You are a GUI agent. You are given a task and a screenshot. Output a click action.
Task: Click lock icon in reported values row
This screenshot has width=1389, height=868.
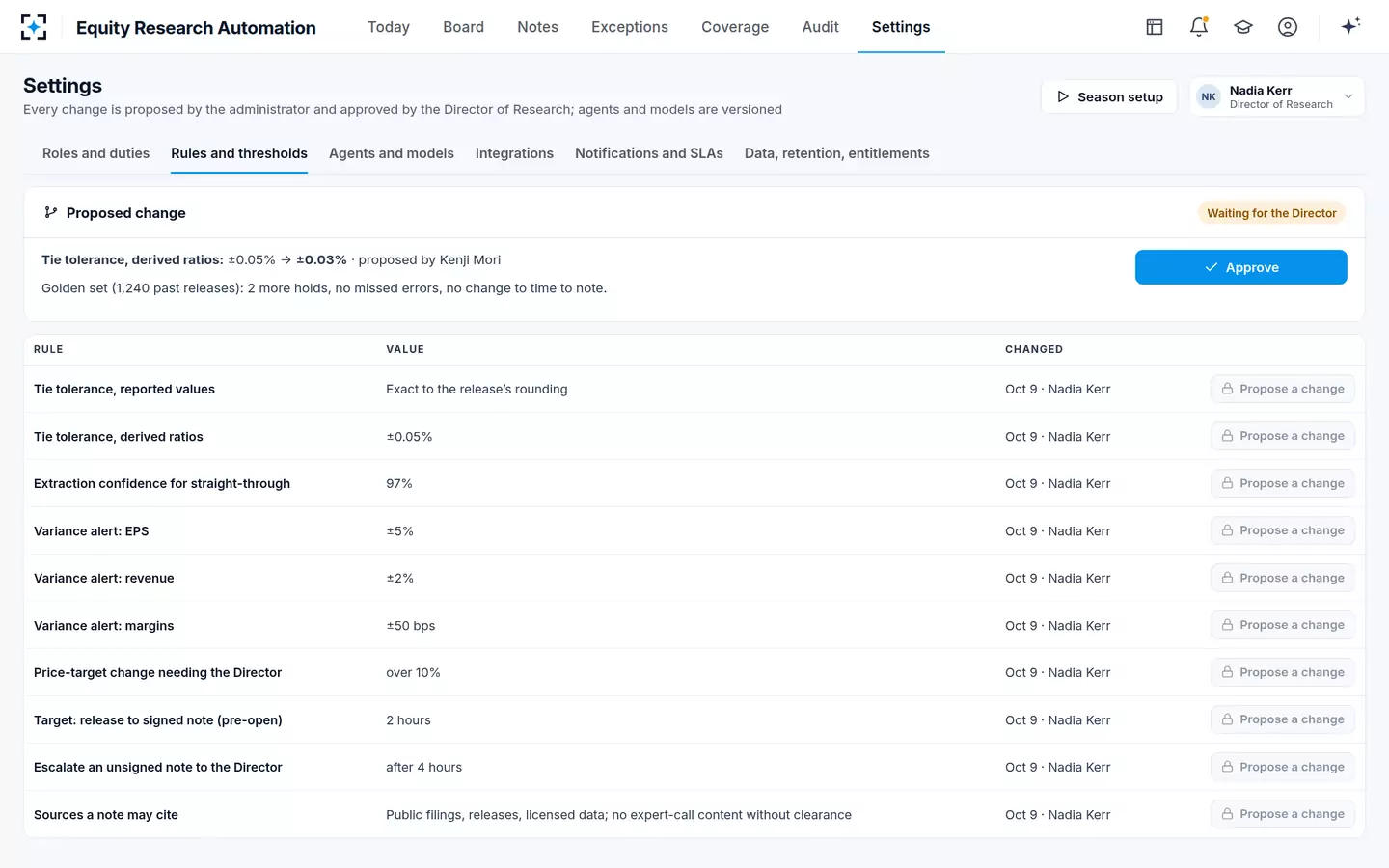point(1227,389)
